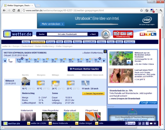This screenshot has height=130, width=165.
Task: Share page on Facebook icon
Action: point(140,123)
